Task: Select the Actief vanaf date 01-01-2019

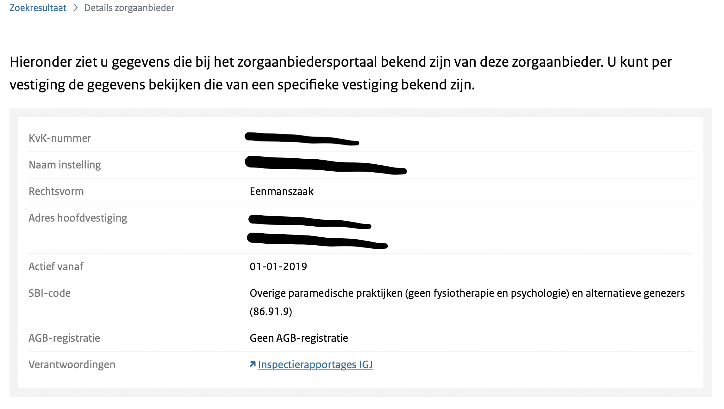Action: point(278,266)
